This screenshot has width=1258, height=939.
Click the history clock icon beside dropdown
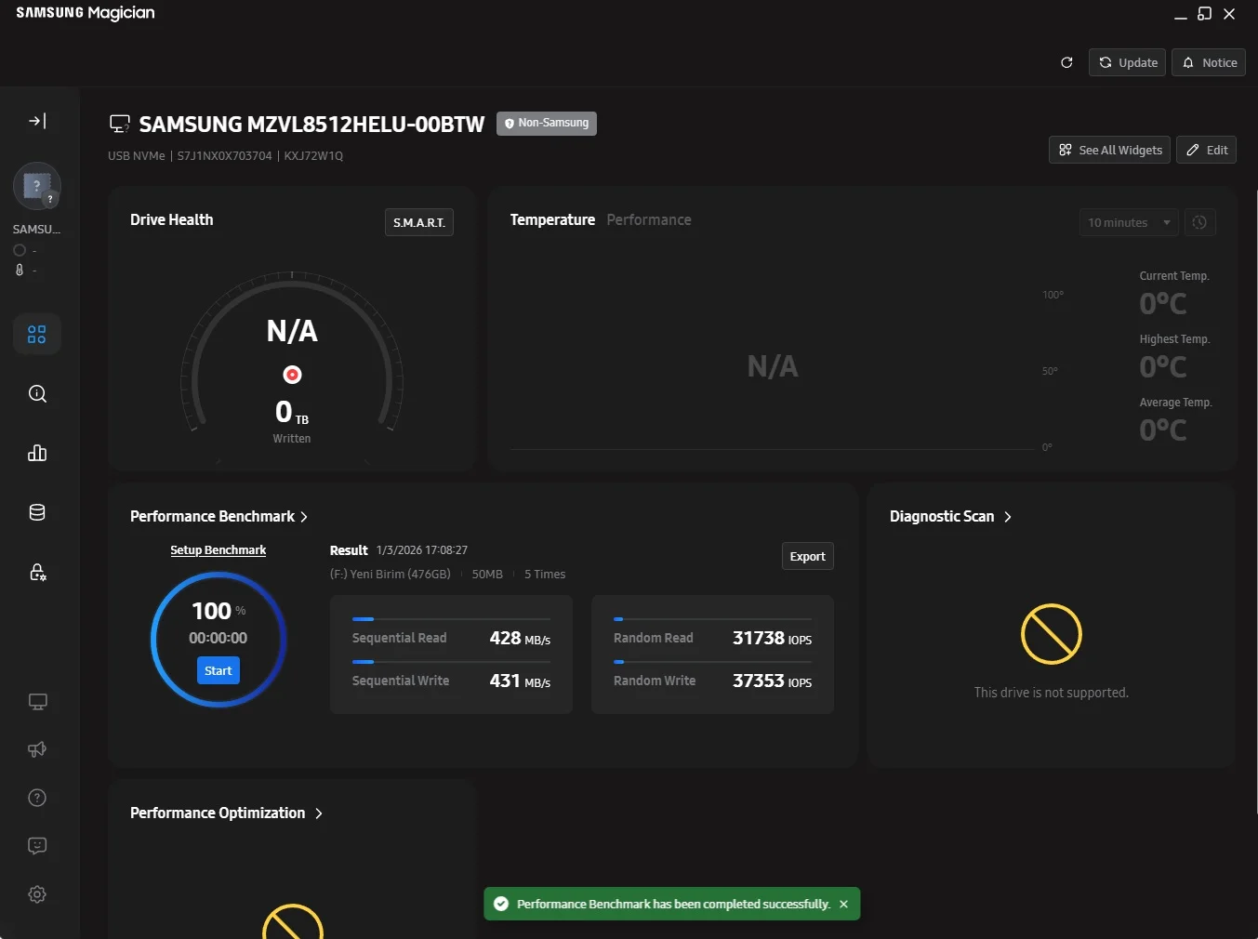[1199, 222]
